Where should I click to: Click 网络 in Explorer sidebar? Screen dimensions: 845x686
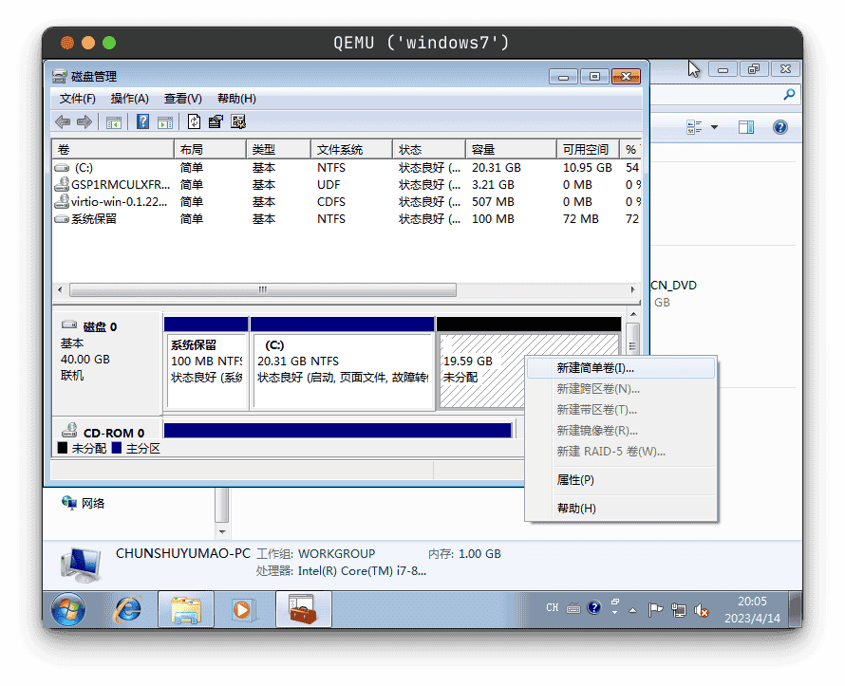(93, 503)
